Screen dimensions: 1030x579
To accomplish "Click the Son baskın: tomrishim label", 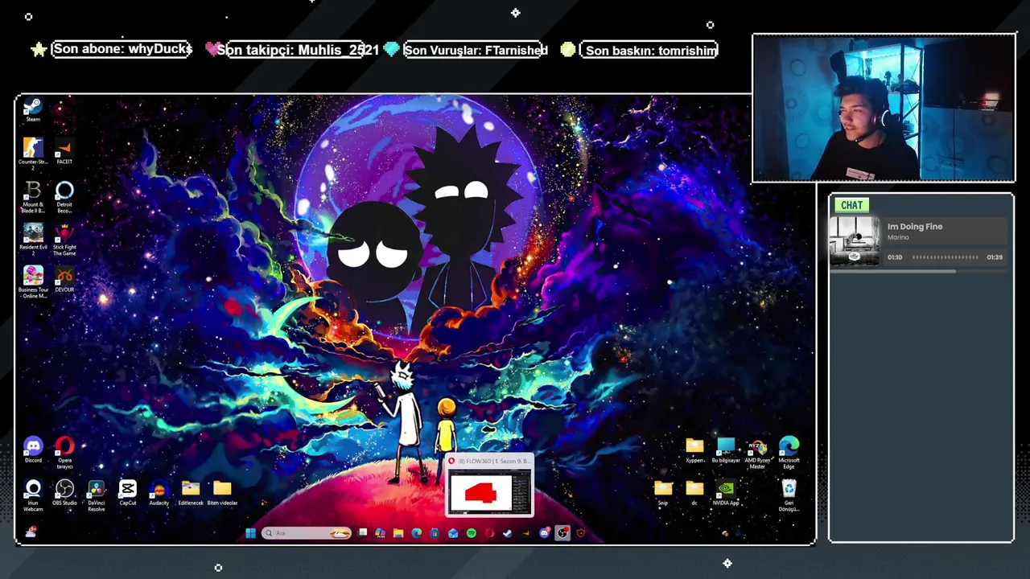I will [x=651, y=50].
